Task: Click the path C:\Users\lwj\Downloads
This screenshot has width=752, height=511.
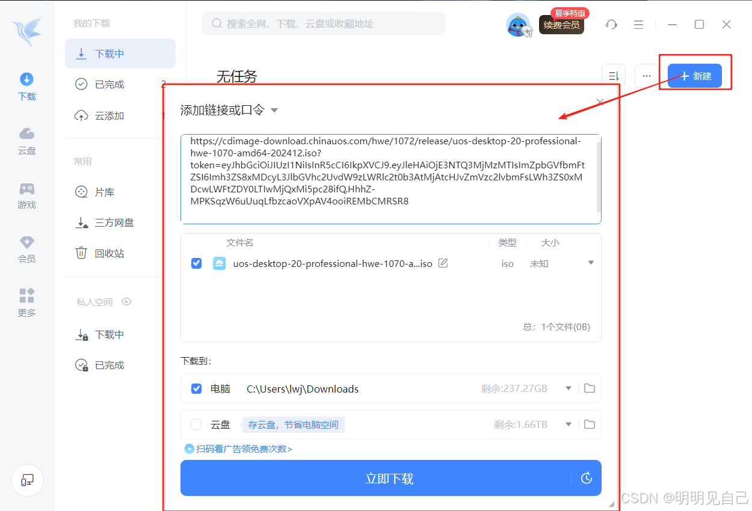Action: 303,389
